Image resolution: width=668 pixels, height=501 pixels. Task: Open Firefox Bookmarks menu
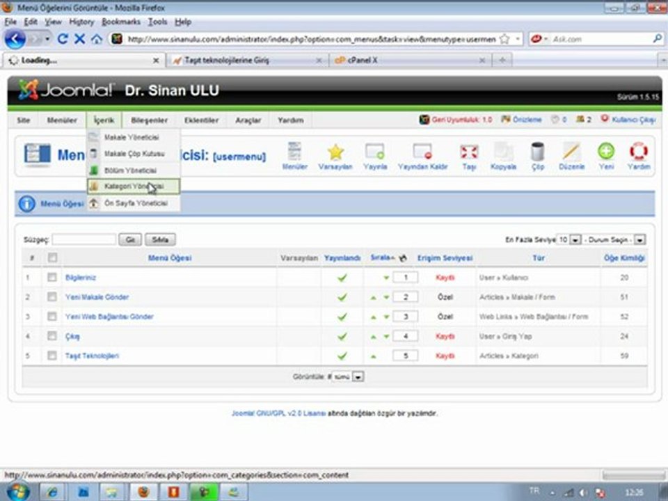coord(121,22)
